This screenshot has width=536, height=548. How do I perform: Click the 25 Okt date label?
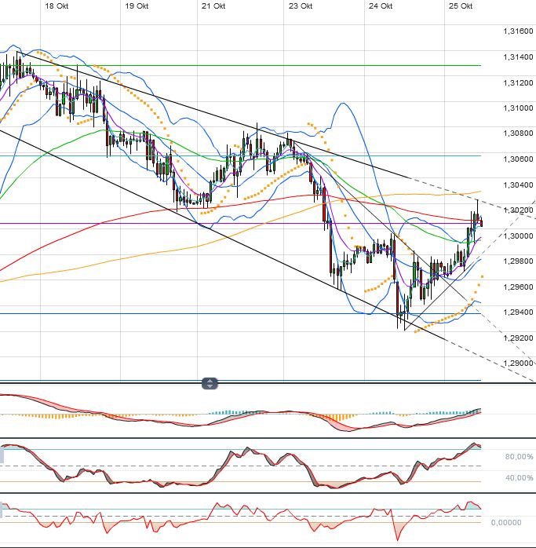pyautogui.click(x=461, y=6)
